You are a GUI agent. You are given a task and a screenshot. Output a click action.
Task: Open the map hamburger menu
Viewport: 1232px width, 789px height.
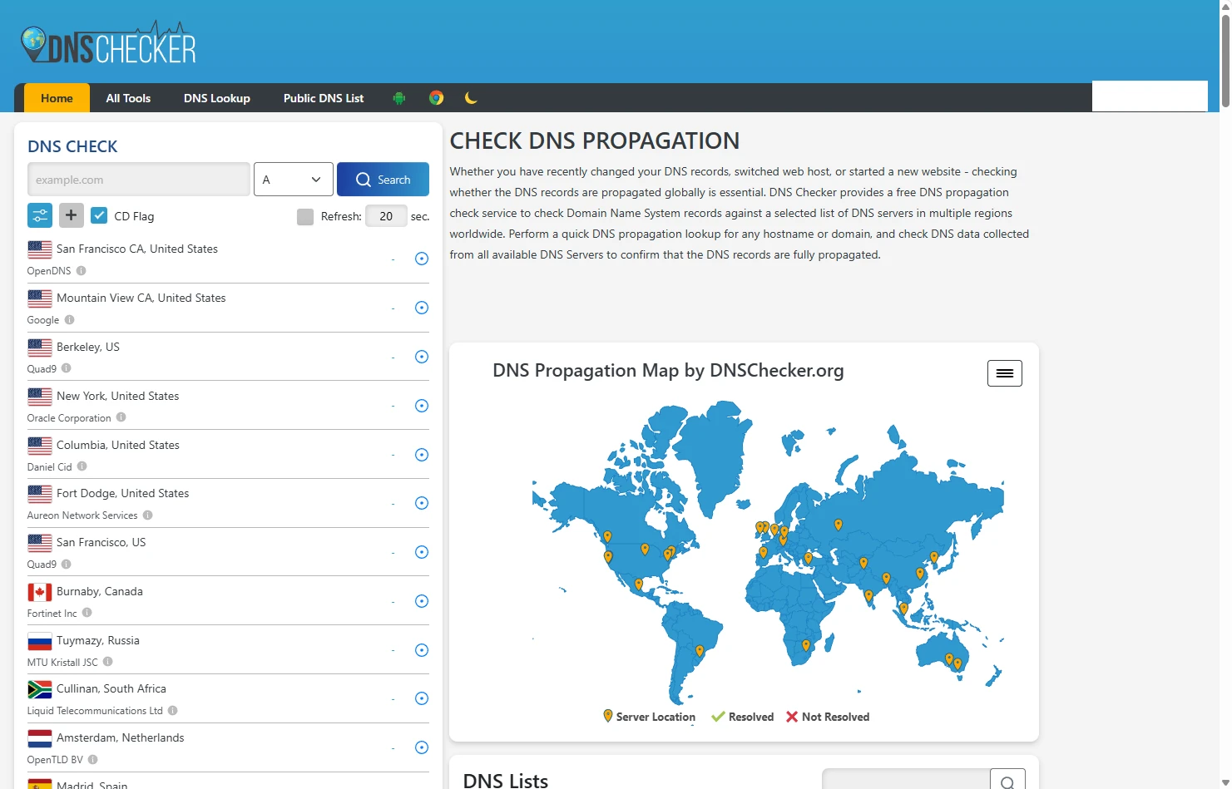coord(1004,372)
